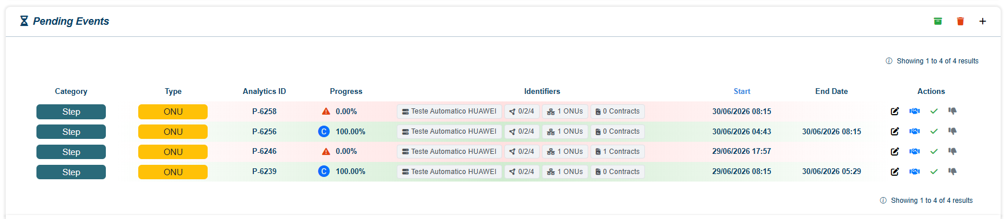
Task: Click analytics ID P-6258
Action: [x=264, y=111]
